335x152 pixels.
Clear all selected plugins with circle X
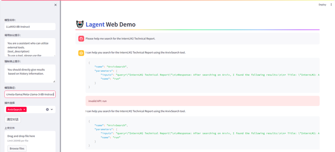[47, 110]
